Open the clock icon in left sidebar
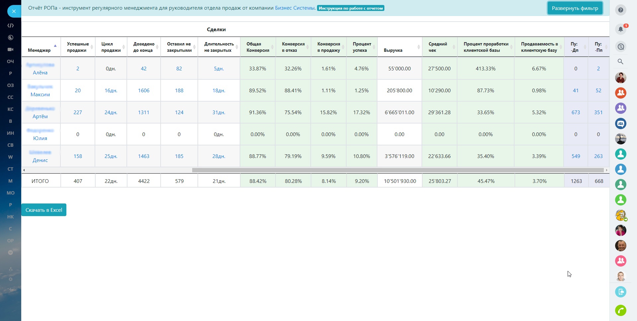The image size is (637, 321). click(x=11, y=38)
